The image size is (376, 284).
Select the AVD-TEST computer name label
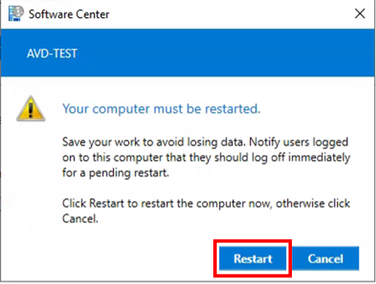(52, 53)
